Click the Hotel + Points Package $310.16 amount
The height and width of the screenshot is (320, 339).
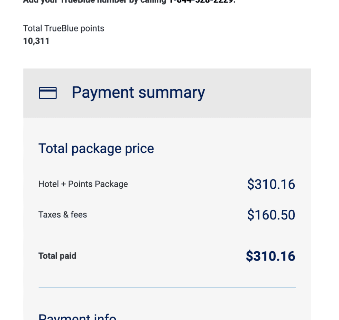[x=271, y=184]
